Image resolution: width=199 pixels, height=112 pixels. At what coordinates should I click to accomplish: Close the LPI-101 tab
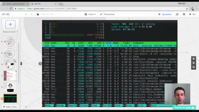[x=55, y=4]
